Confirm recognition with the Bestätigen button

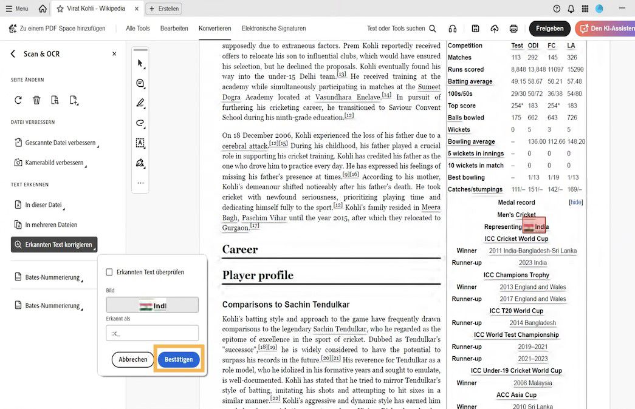(x=179, y=359)
